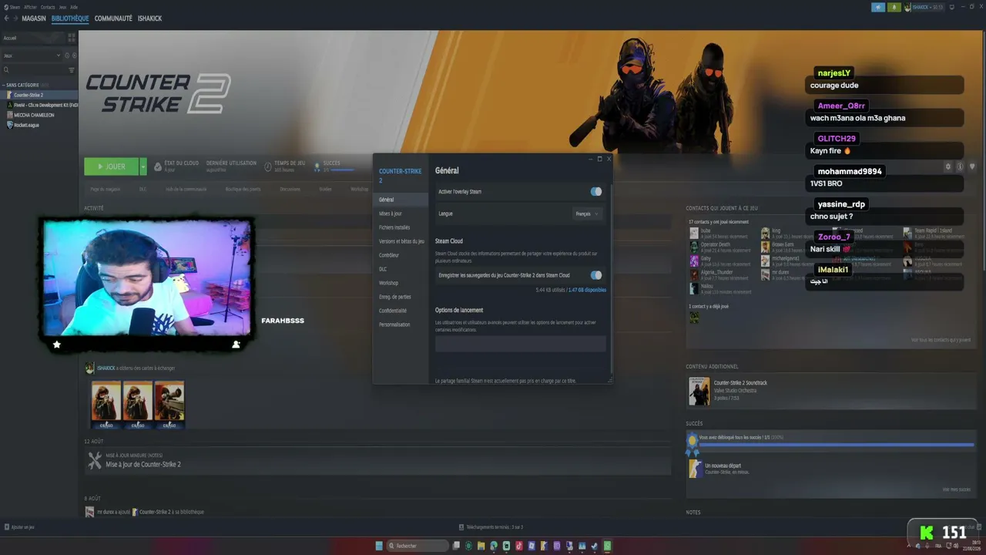
Task: Open the dropdown arrow beside JOUER
Action: coord(143,166)
